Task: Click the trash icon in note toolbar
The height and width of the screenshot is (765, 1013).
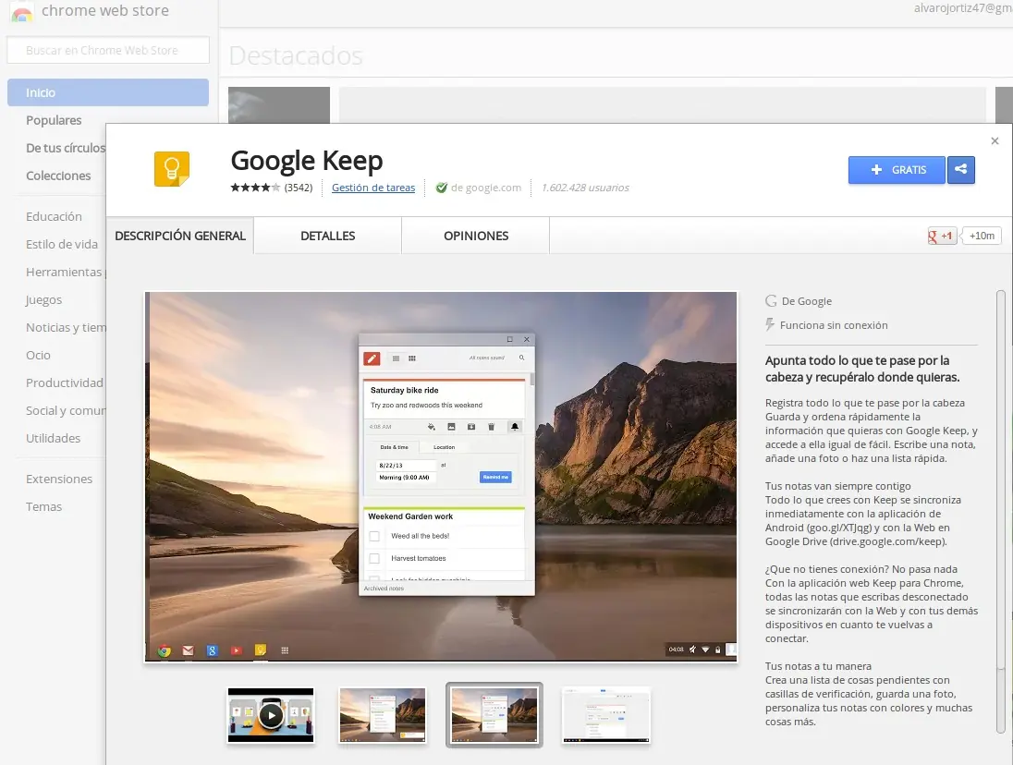Action: click(x=491, y=427)
